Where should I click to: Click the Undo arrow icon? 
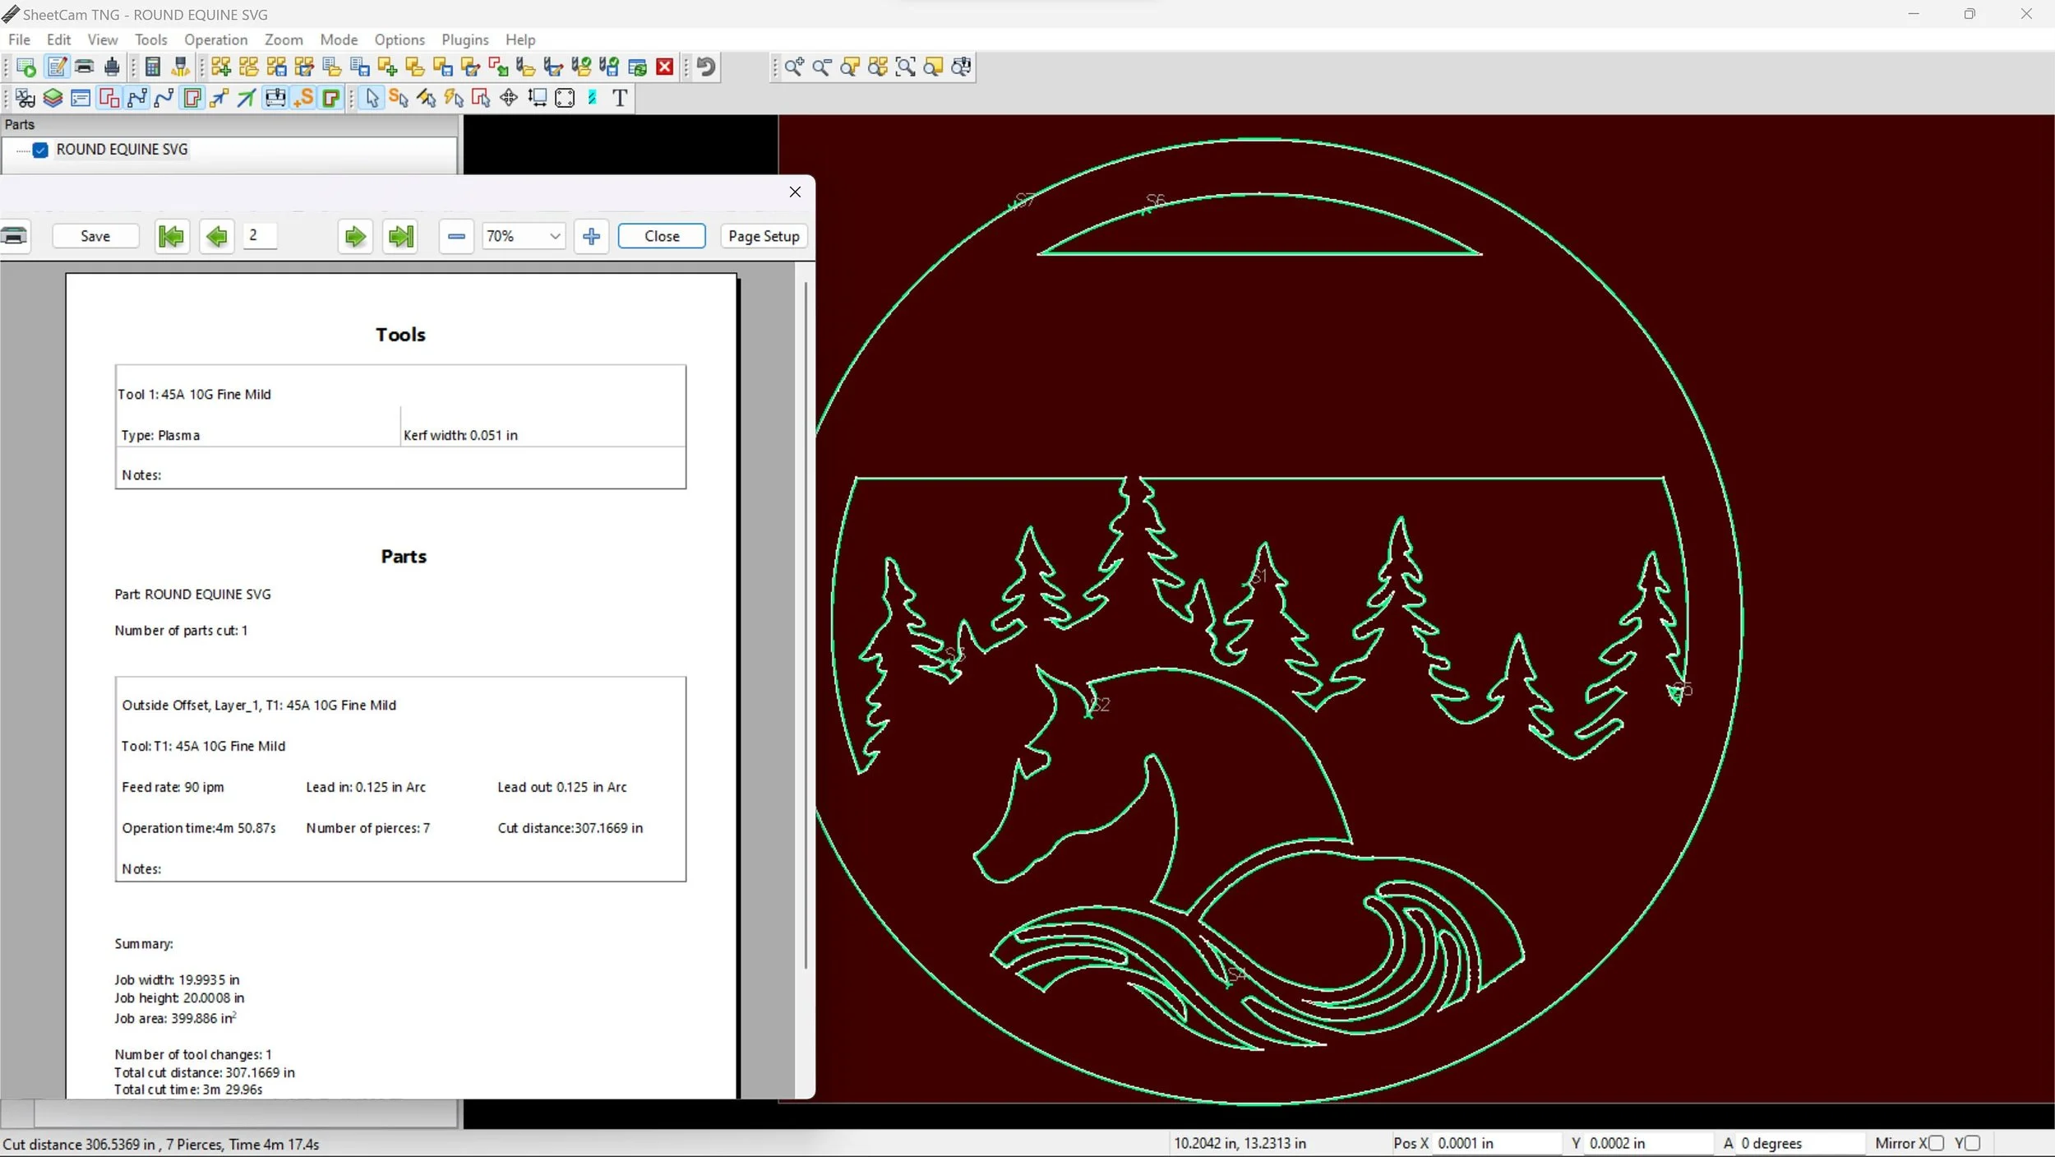pyautogui.click(x=706, y=67)
